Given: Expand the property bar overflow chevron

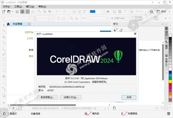Looking at the screenshot, I should (170, 18).
